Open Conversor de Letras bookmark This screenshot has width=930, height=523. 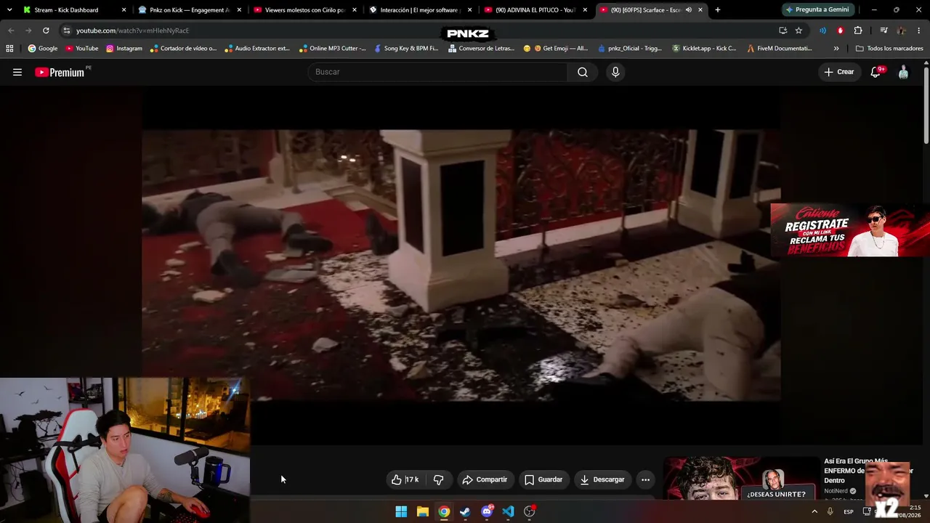click(x=481, y=49)
